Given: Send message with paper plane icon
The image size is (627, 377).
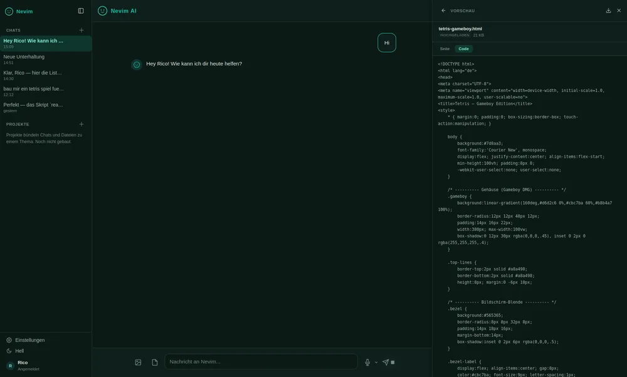Looking at the screenshot, I should (386, 362).
